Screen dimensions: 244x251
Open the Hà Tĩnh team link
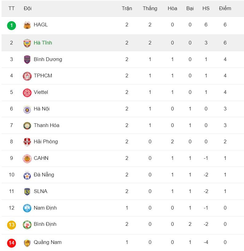43,43
